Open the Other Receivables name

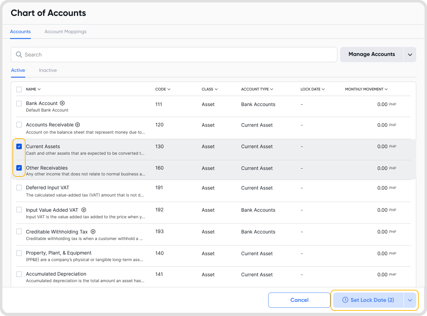47,168
